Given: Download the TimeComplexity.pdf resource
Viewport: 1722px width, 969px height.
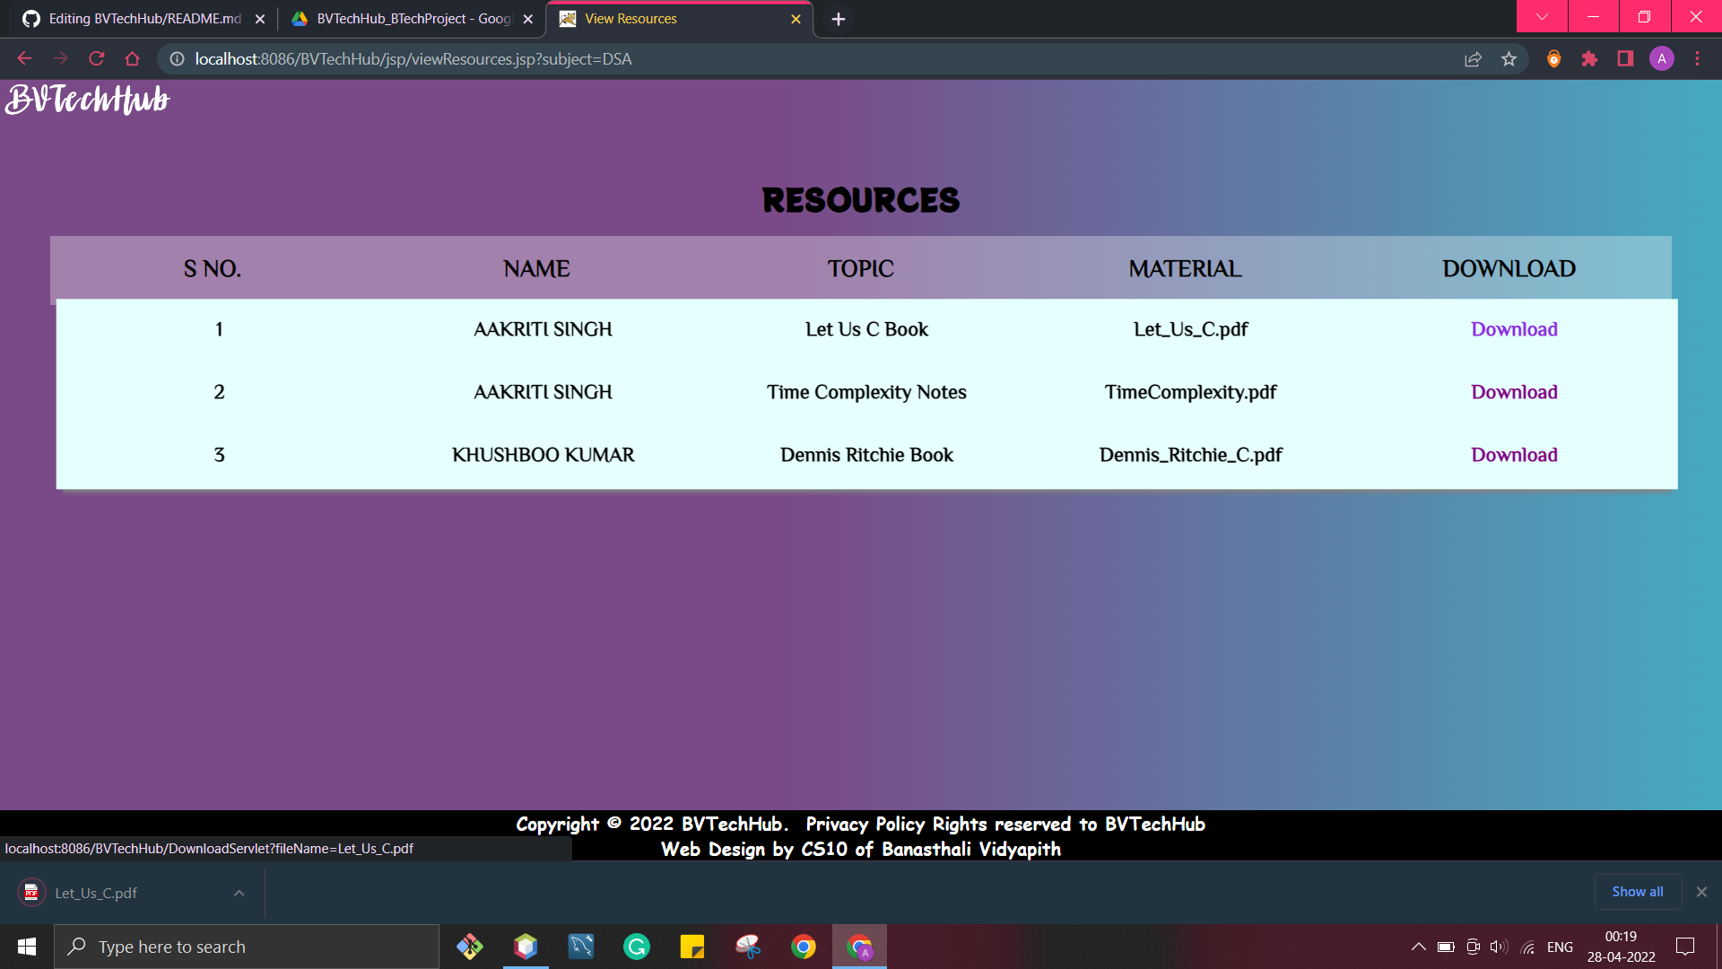Looking at the screenshot, I should point(1514,392).
